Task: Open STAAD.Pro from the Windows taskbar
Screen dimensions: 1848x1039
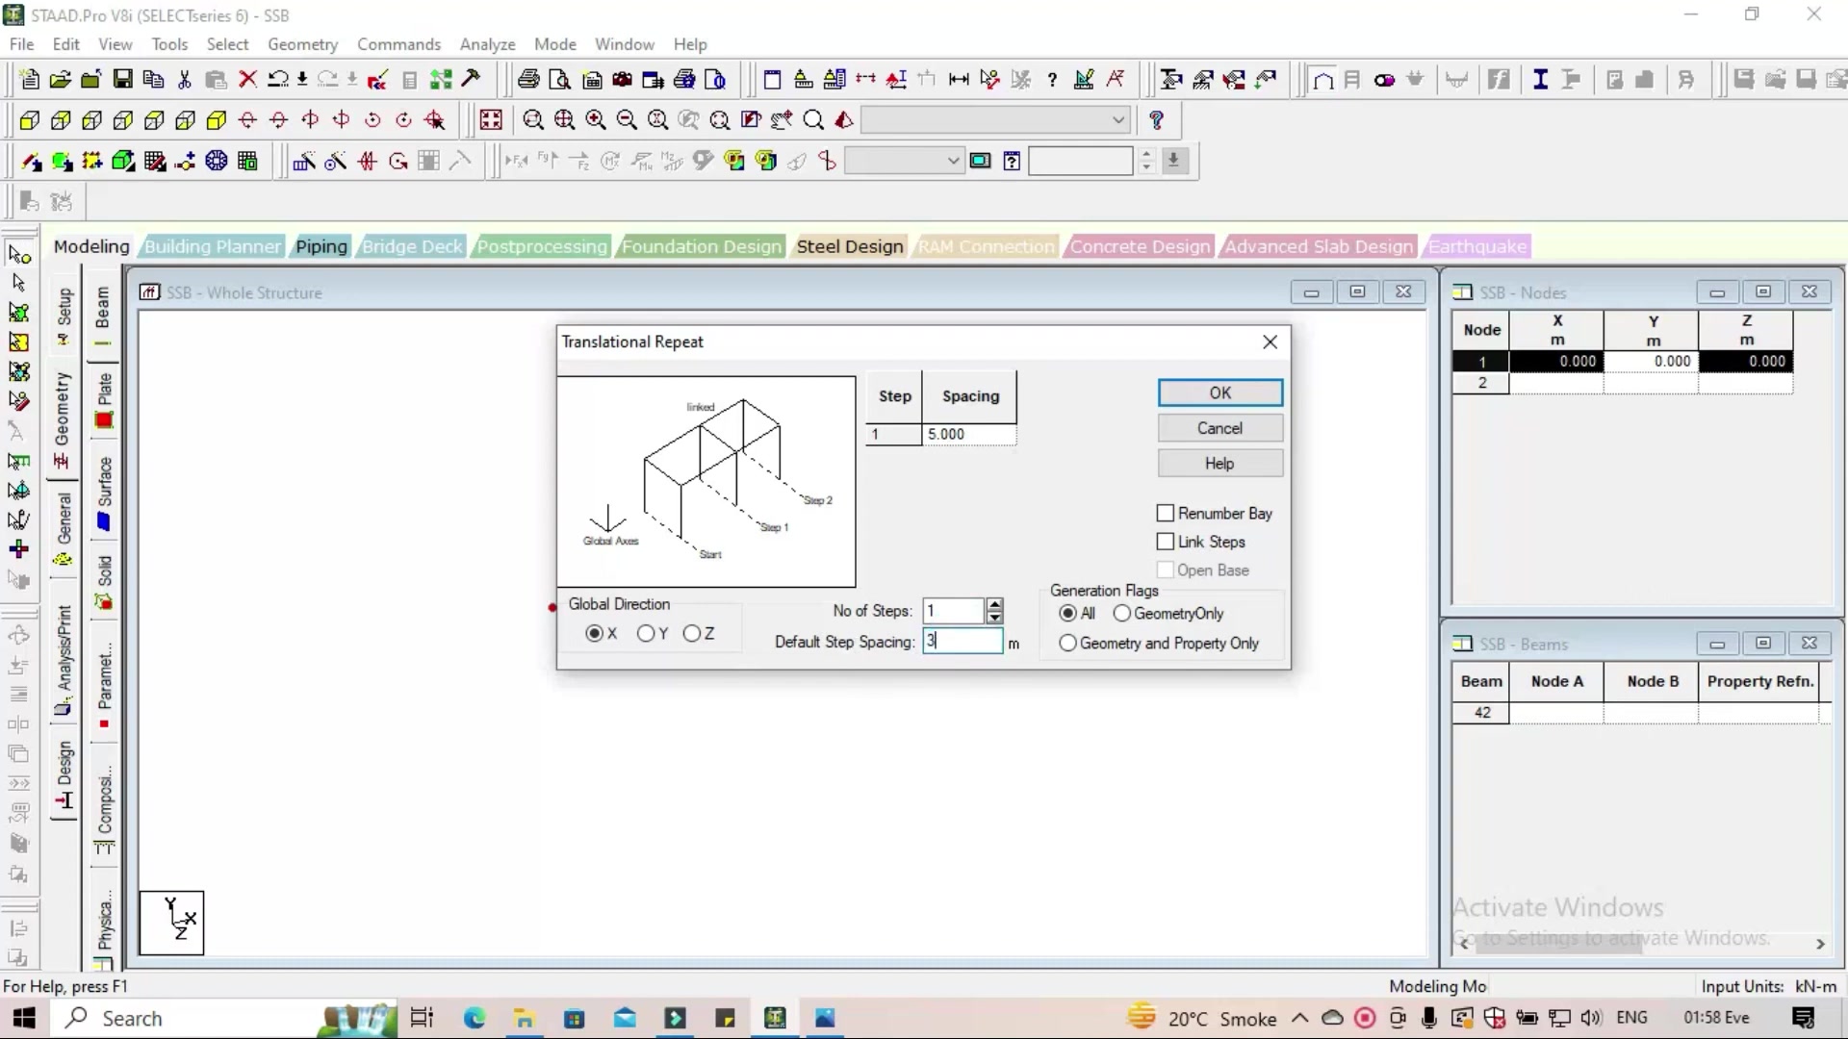Action: pos(775,1018)
